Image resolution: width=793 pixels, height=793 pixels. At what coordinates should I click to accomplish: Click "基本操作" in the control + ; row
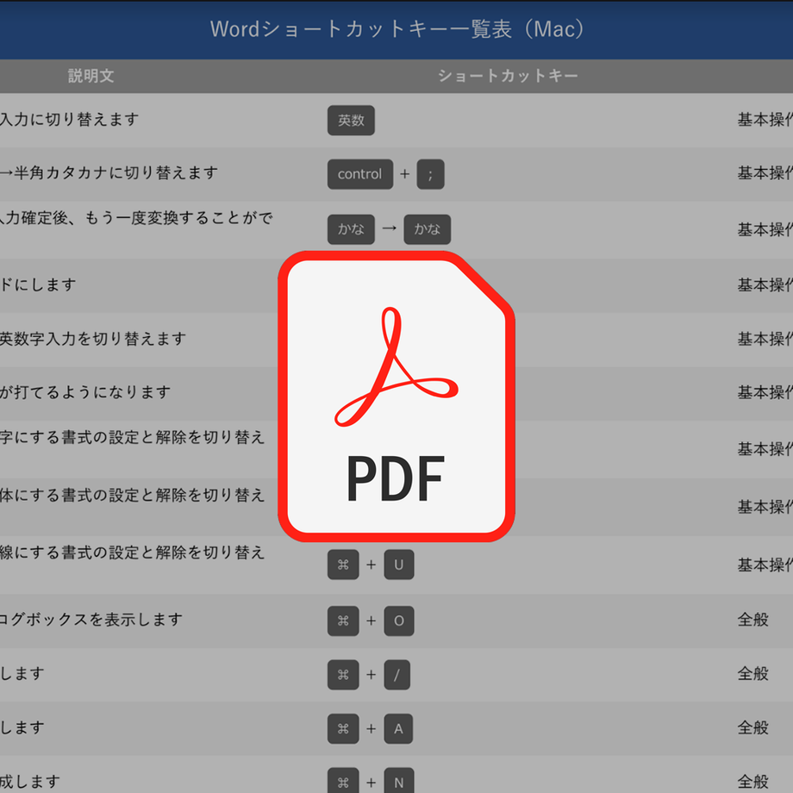pyautogui.click(x=765, y=173)
